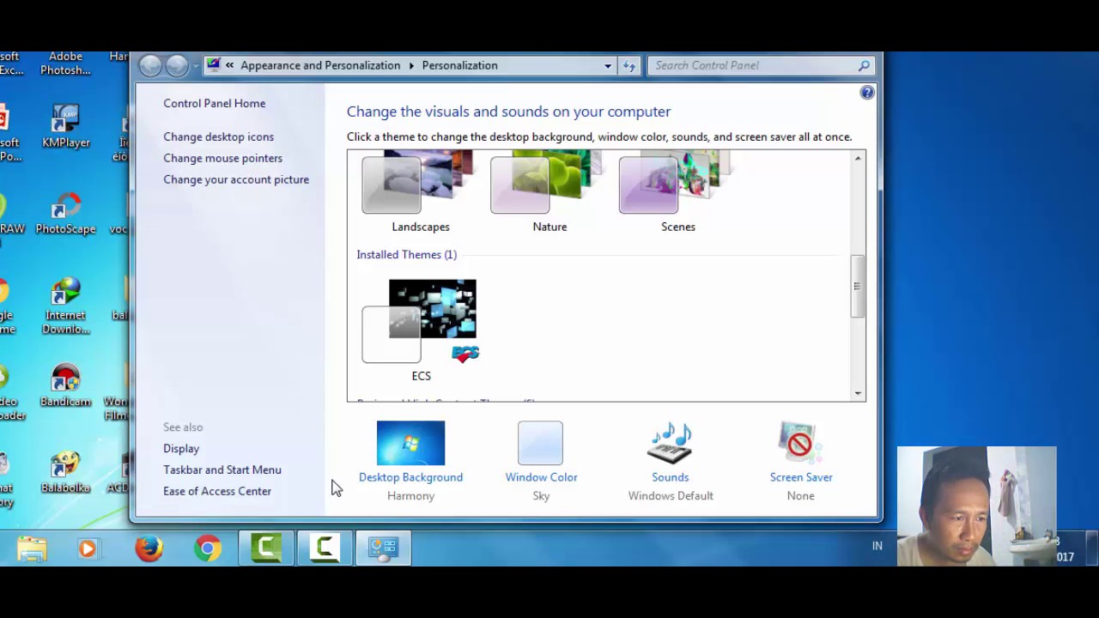Open the Desktop Background icon
The image size is (1099, 618).
410,443
